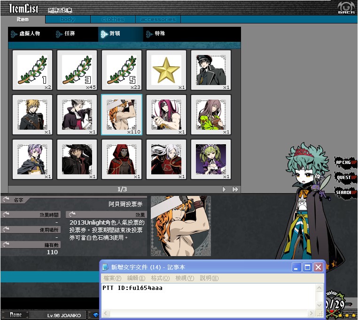This screenshot has height=320, width=358.
Task: Select black-capped officer vote ticket
Action: tap(211, 70)
